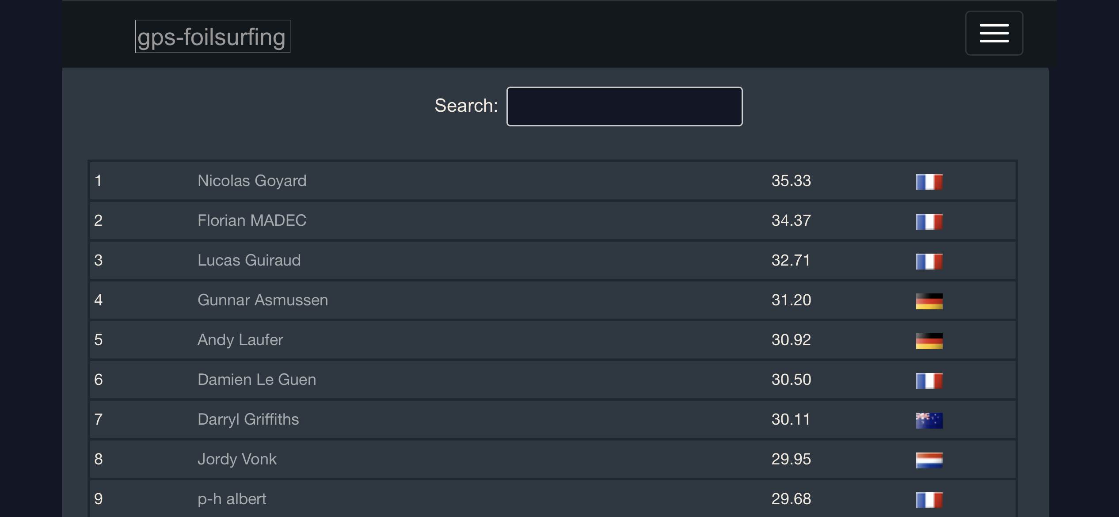Click rank number 5 in the table
Viewport: 1119px width, 517px height.
coord(99,340)
